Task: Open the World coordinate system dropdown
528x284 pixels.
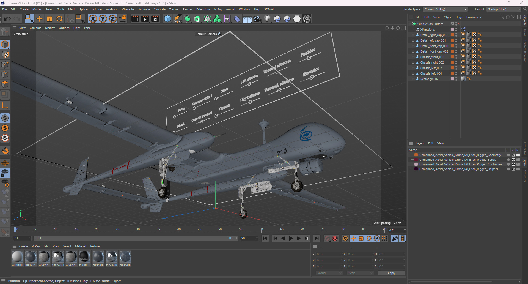Action: (329, 273)
